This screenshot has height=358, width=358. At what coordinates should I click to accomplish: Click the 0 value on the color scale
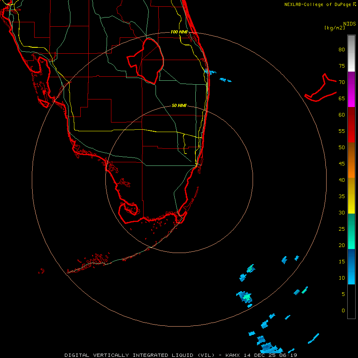tap(343, 311)
